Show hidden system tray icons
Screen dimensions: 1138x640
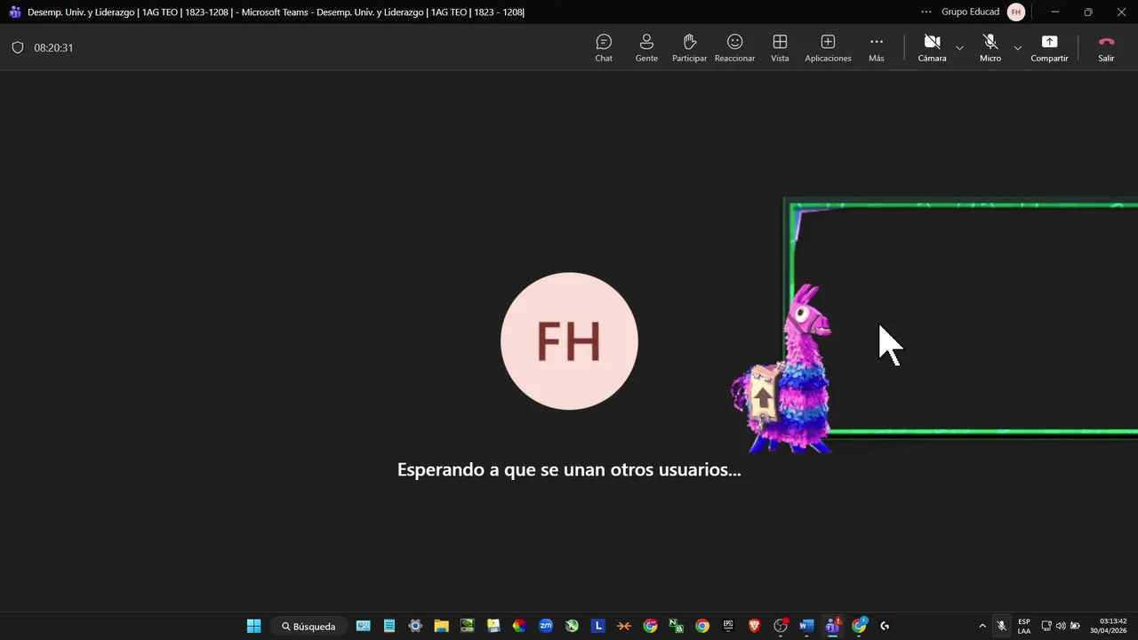tap(982, 626)
